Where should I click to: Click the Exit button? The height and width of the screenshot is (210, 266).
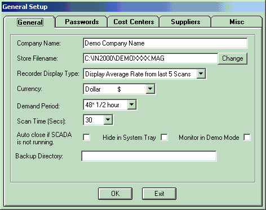[x=159, y=194]
